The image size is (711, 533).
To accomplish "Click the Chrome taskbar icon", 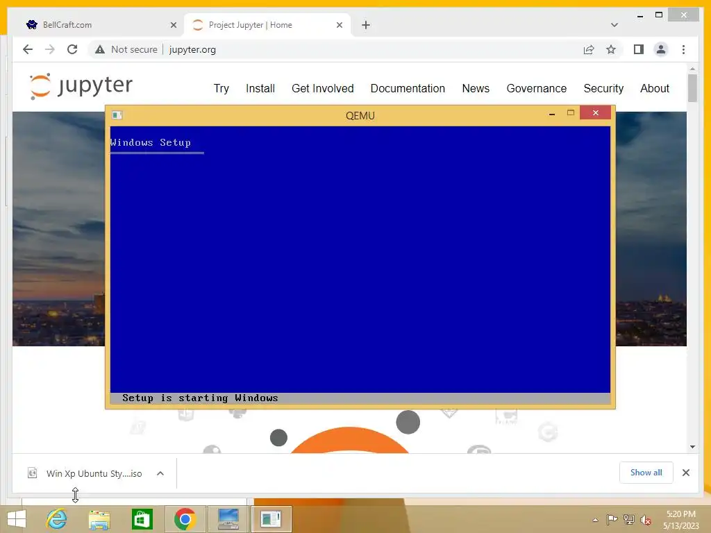I will tap(185, 519).
